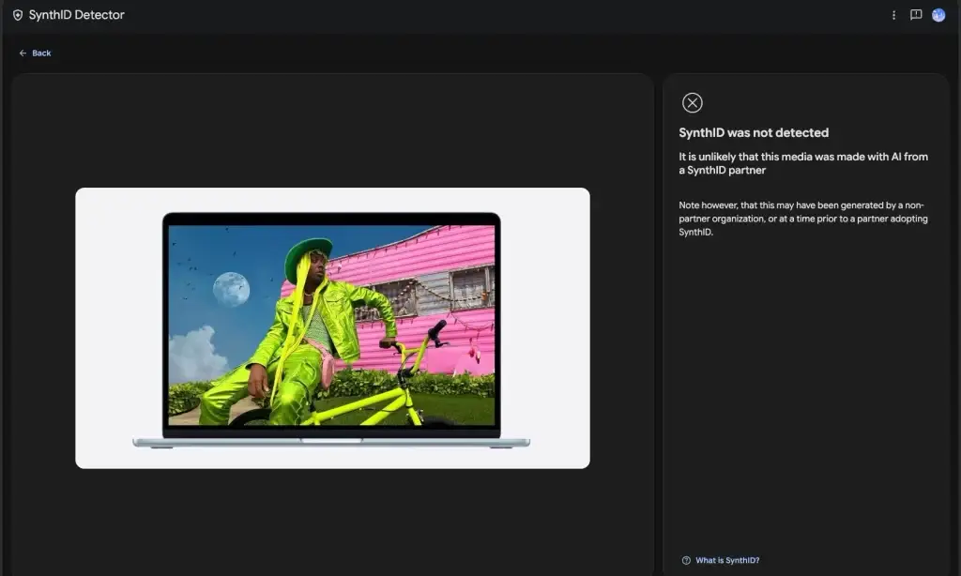Open the user account avatar

point(938,15)
